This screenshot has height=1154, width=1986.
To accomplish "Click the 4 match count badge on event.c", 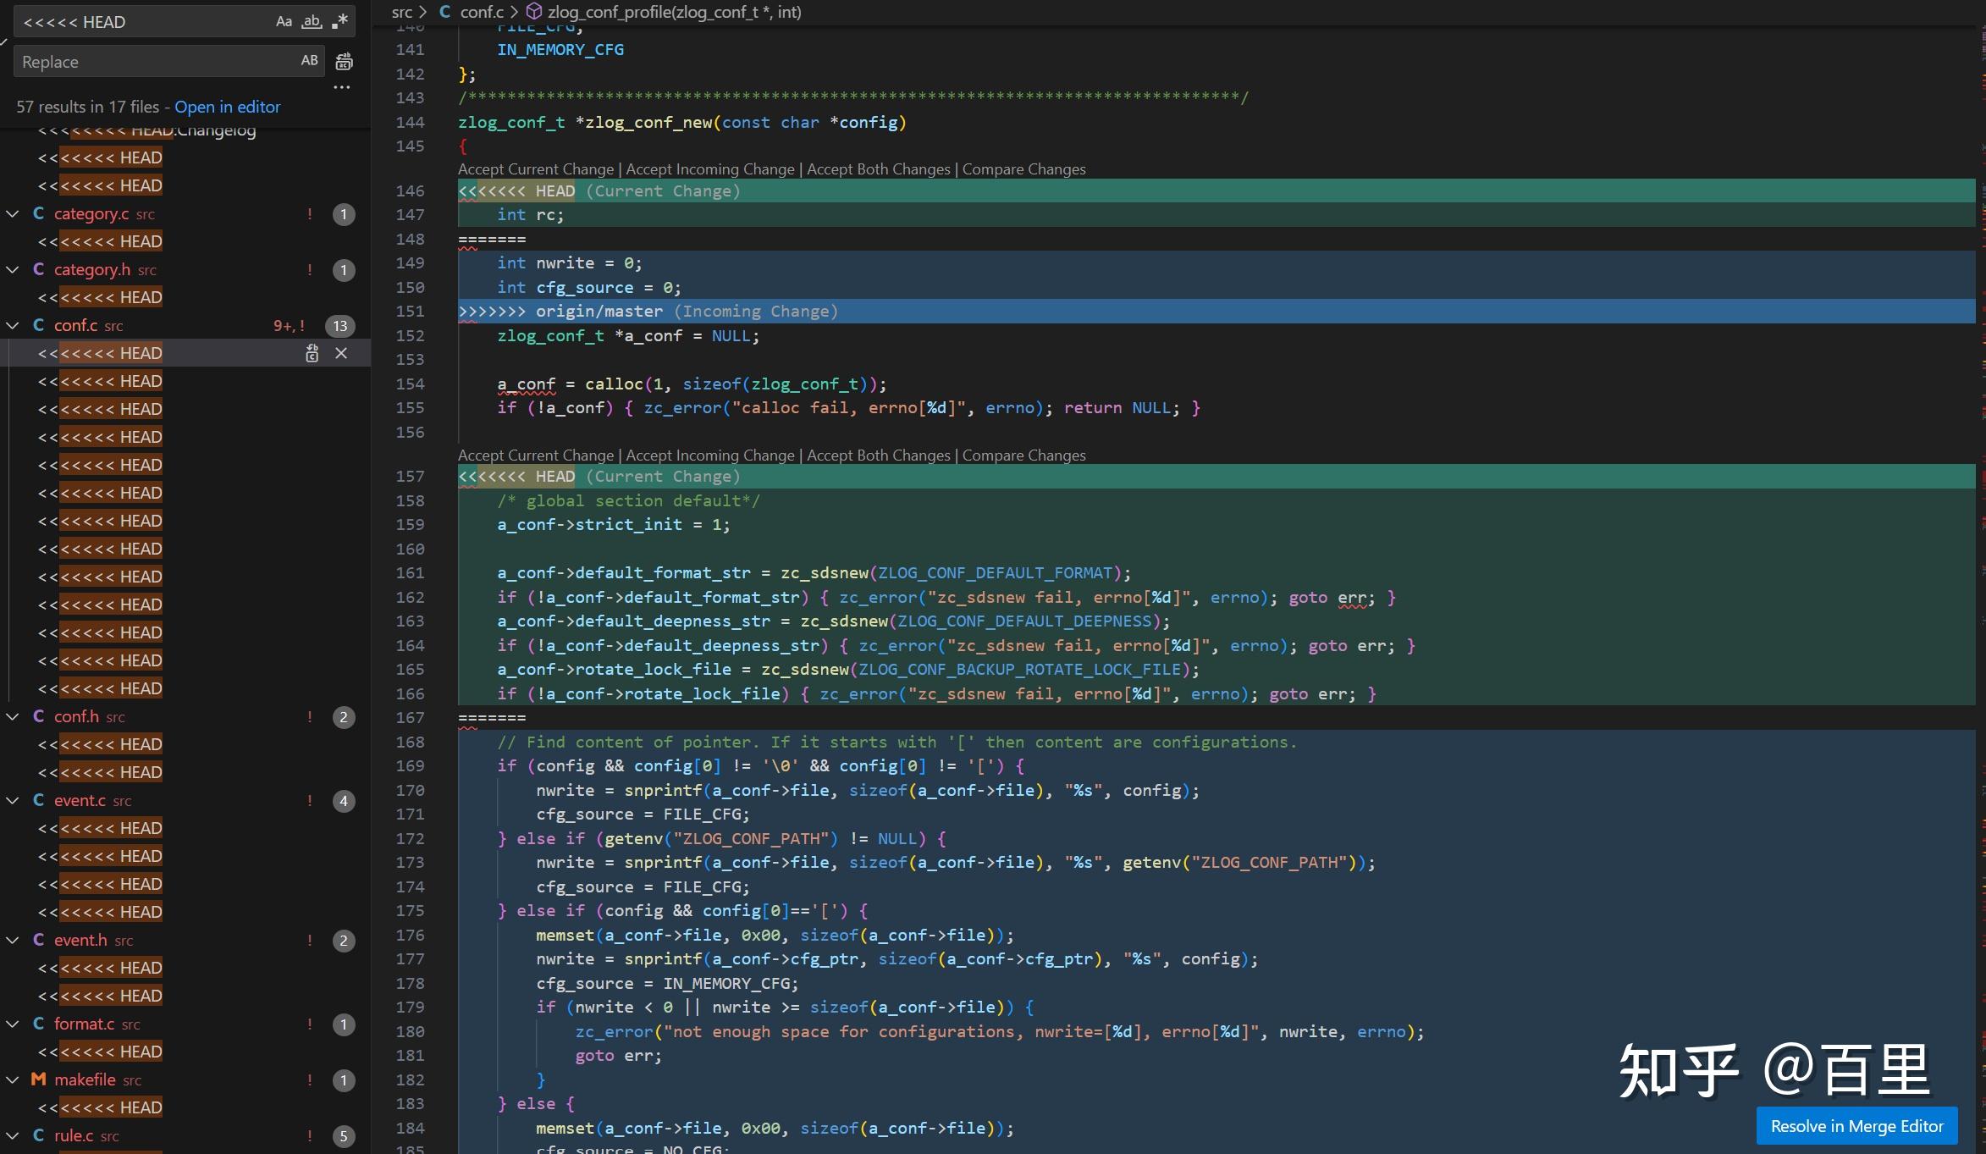I will [x=344, y=801].
